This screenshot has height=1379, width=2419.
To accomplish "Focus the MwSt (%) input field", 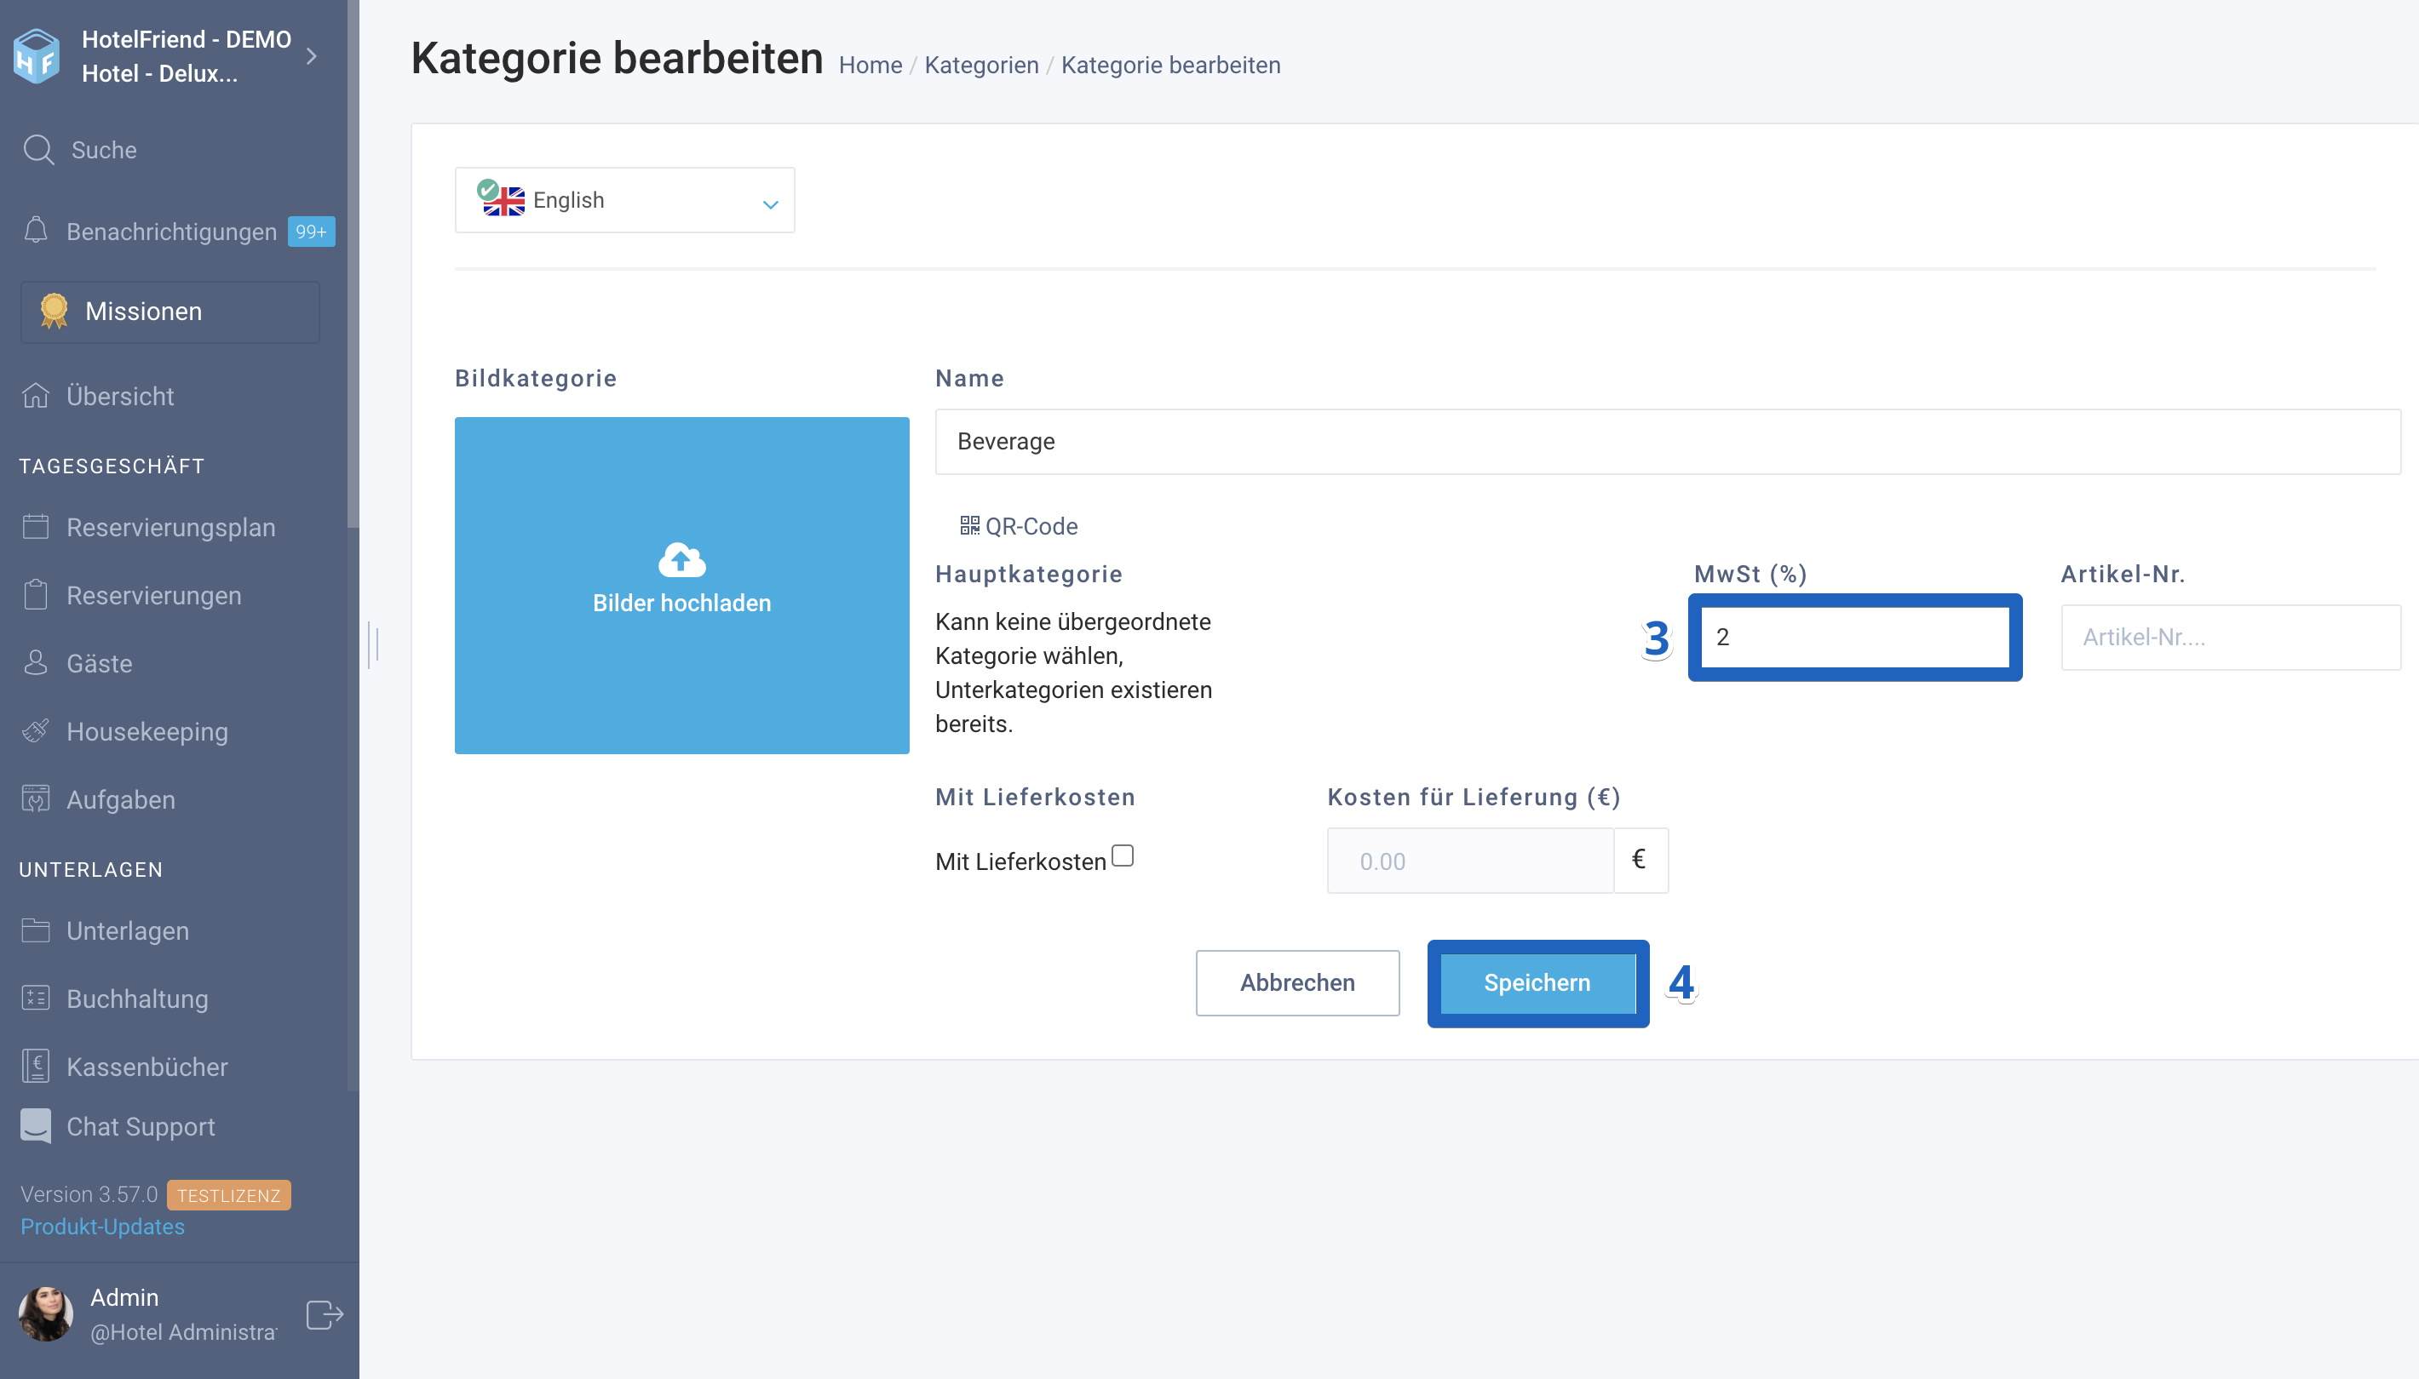I will click(1854, 638).
